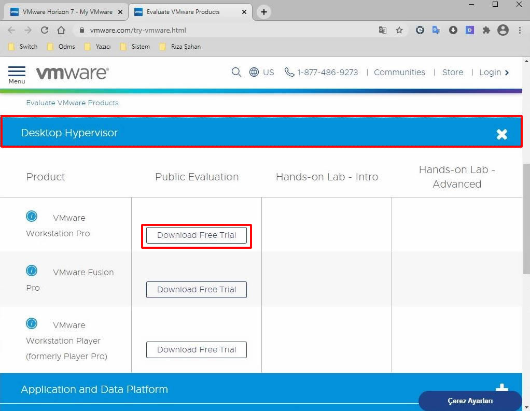Open the Yazıcı bookmark folder

[97, 47]
